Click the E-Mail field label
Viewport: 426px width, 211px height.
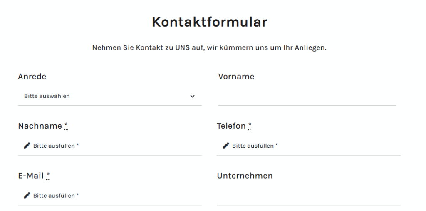31,176
